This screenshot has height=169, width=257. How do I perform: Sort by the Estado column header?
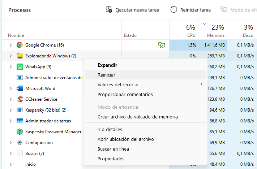(x=130, y=35)
